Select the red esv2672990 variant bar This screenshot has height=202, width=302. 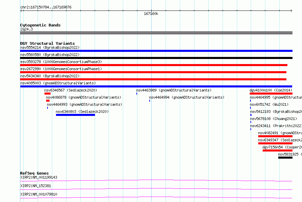tap(153, 72)
